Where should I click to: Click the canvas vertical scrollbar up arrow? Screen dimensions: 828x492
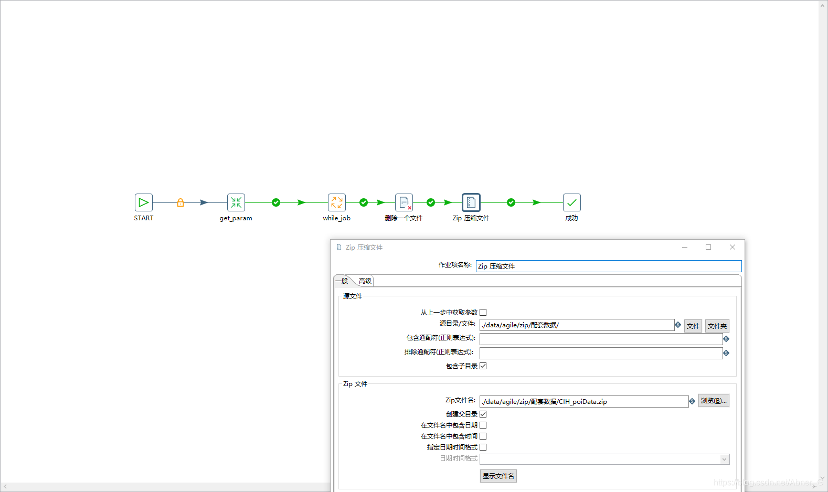(823, 5)
